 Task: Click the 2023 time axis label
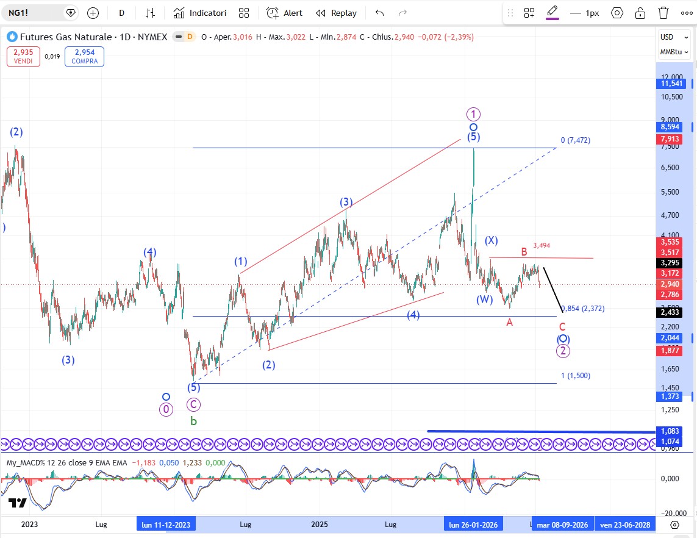click(x=30, y=525)
